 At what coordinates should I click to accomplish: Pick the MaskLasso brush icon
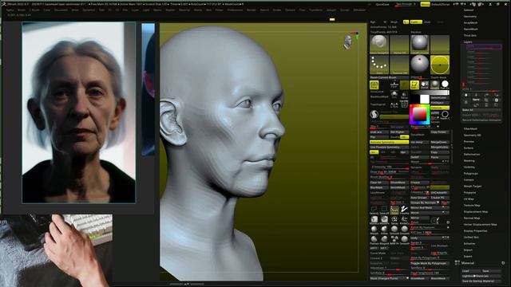(374, 220)
